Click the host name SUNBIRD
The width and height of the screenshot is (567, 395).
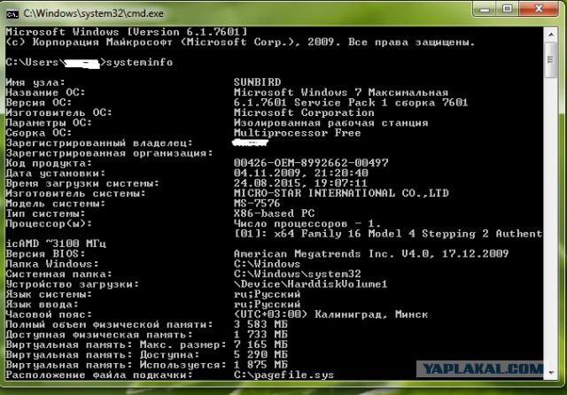tap(257, 82)
